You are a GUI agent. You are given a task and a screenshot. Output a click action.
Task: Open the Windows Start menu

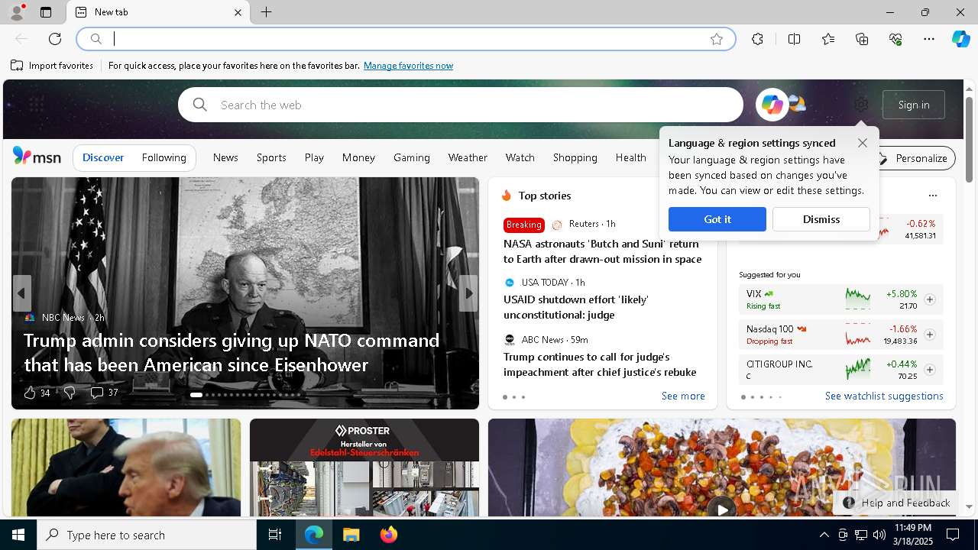[x=18, y=535]
